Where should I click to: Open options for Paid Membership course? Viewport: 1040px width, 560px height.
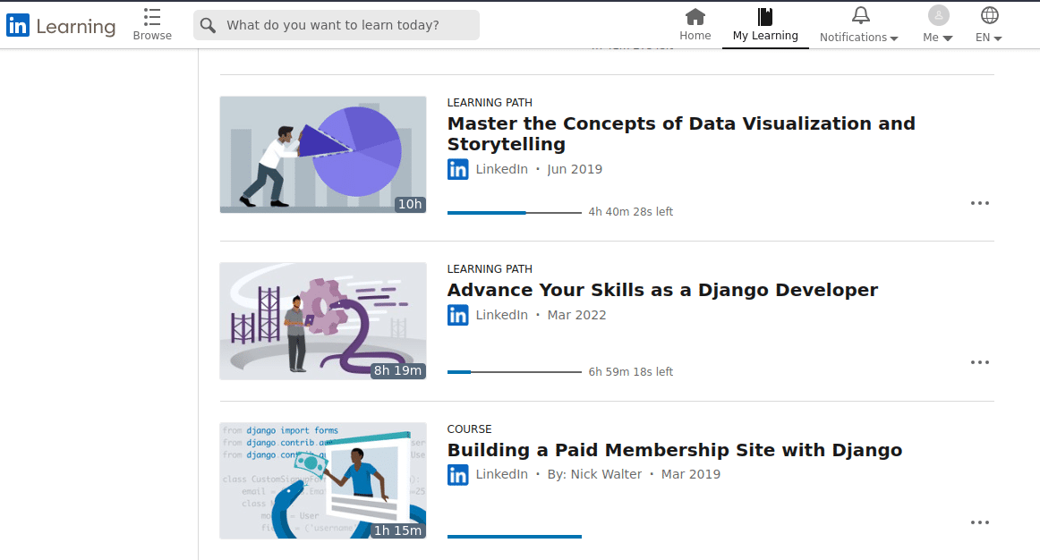[980, 522]
